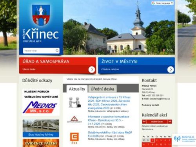196x147 pixels.
Task: Click the Duben 2026 calendar header
Action: click(157, 122)
